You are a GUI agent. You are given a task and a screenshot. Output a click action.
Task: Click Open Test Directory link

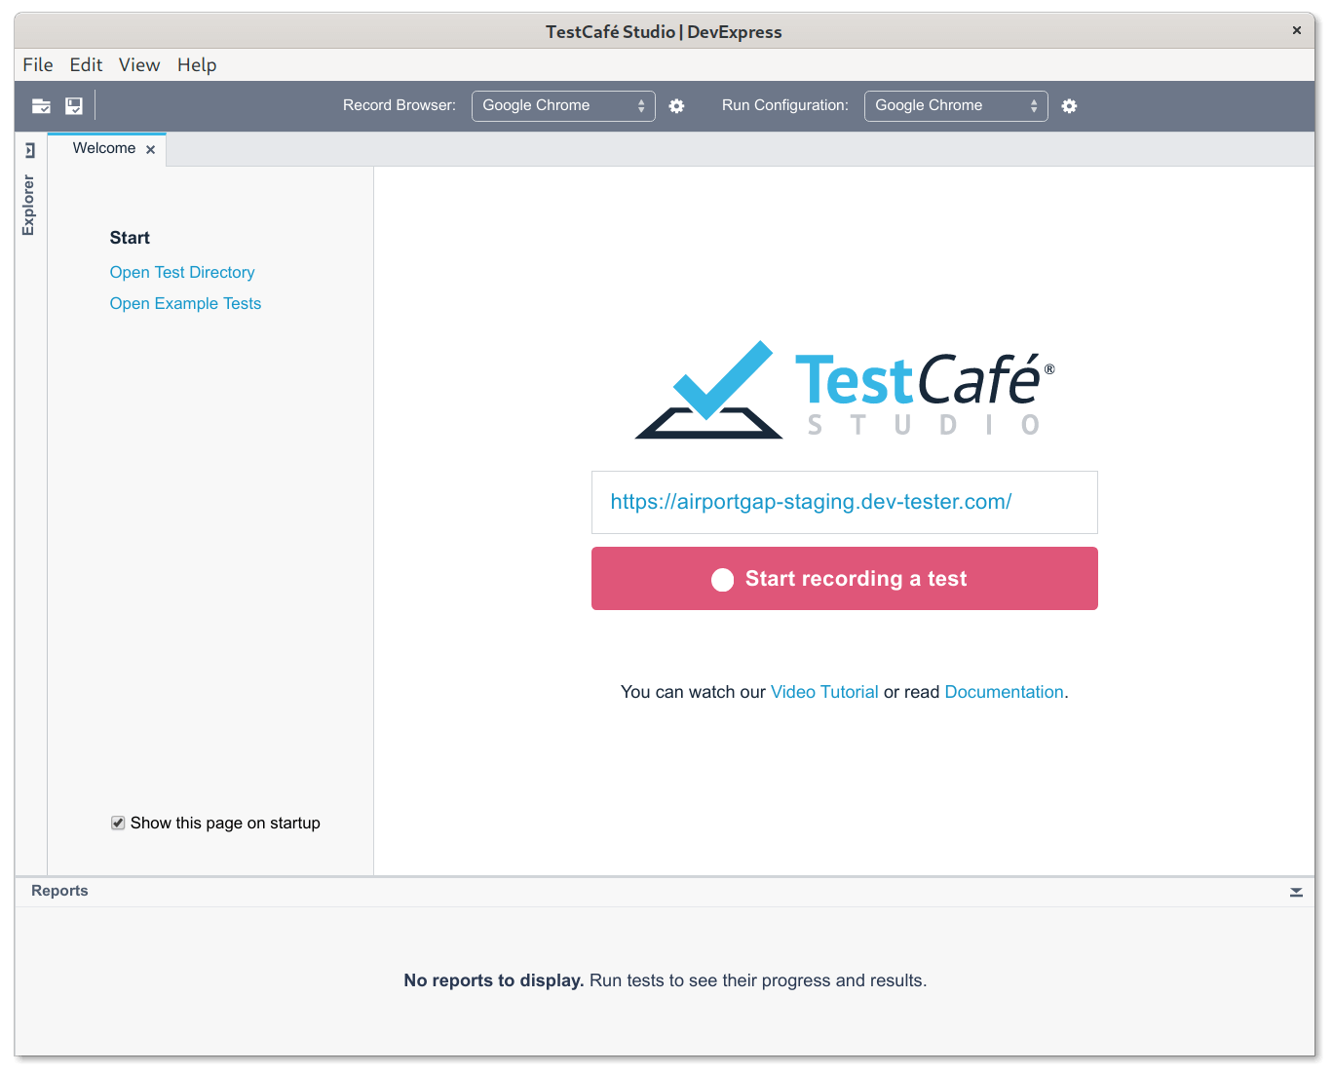(182, 273)
